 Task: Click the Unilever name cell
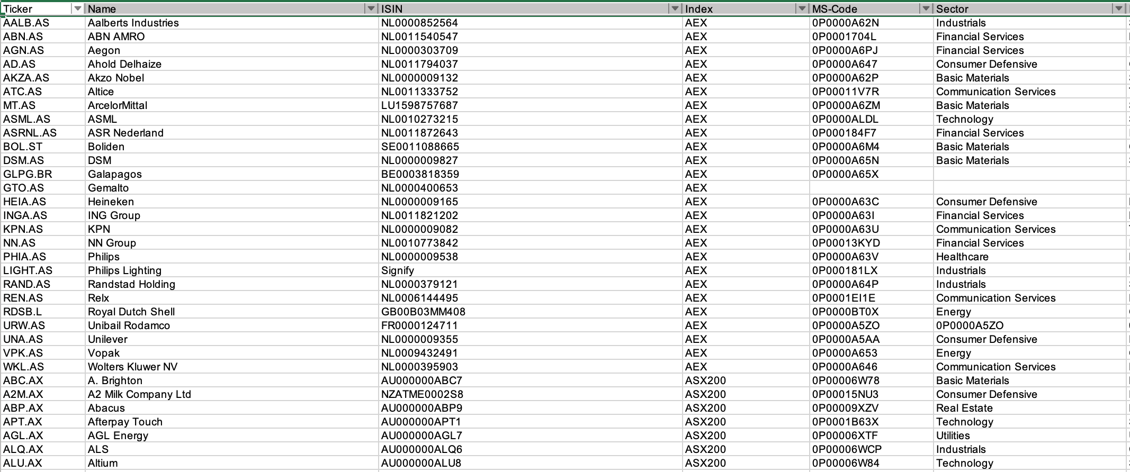click(x=232, y=339)
